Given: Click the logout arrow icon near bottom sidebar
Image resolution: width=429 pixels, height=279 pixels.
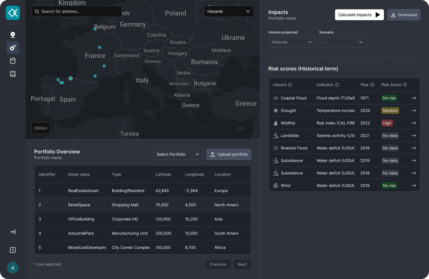Looking at the screenshot, I should point(13,232).
